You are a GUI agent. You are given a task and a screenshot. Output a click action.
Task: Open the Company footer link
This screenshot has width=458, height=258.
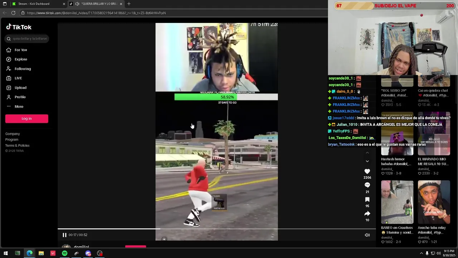pyautogui.click(x=13, y=134)
